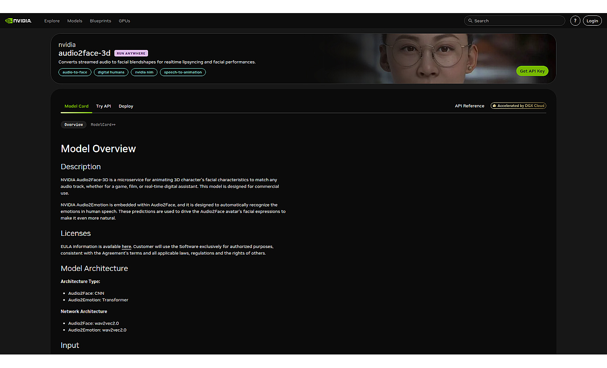Click the Input heading
The width and height of the screenshot is (607, 368).
point(70,346)
